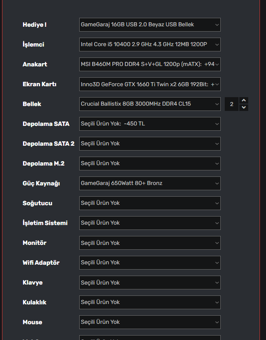The height and width of the screenshot is (340, 266).
Task: Expand the Monitör dropdown
Action: coord(150,243)
